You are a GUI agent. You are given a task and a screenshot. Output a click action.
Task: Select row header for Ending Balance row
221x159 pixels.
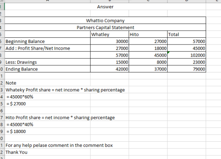pos(2,69)
